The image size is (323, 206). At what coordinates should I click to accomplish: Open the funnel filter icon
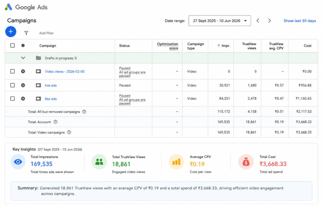pyautogui.click(x=26, y=33)
